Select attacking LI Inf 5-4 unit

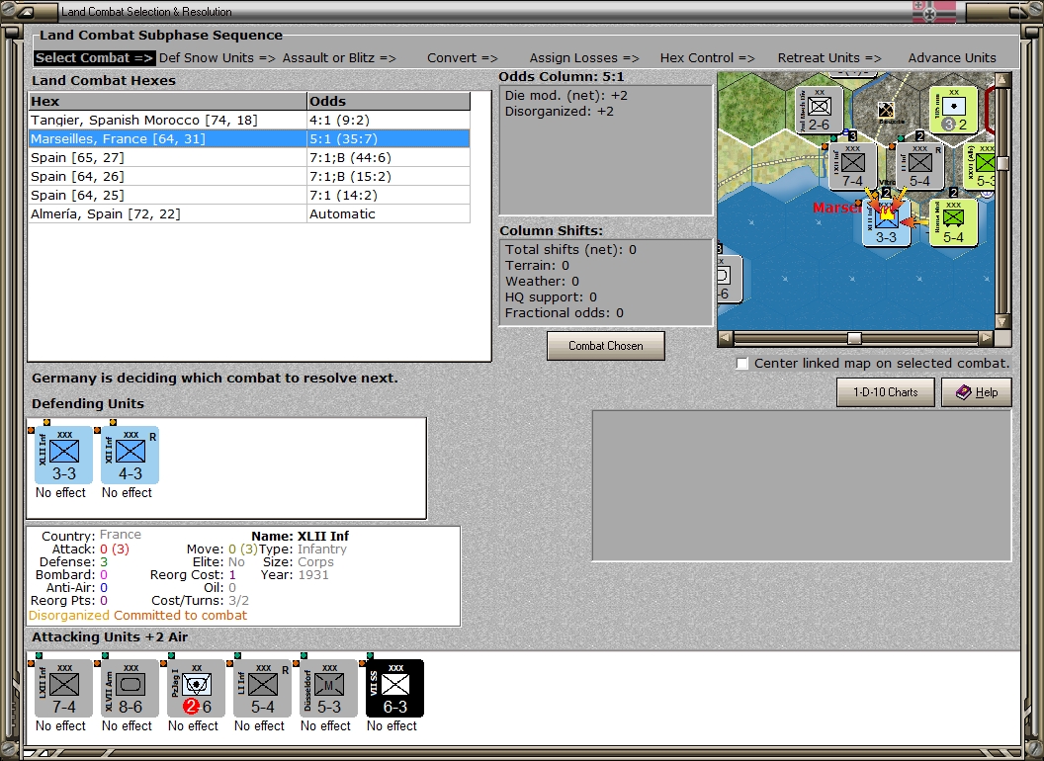click(262, 689)
